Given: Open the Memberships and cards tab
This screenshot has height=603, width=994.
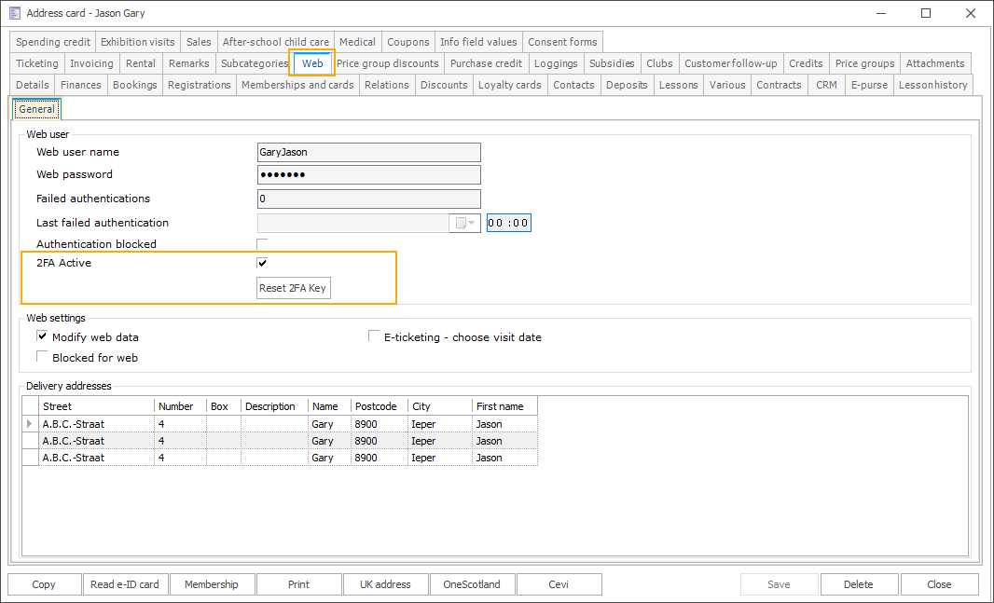Looking at the screenshot, I should click(x=297, y=85).
